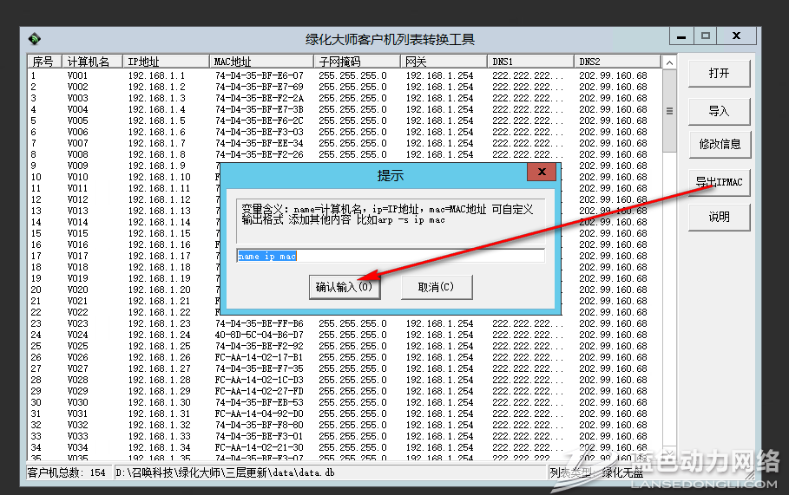Click the IP地址 column header

click(x=167, y=62)
